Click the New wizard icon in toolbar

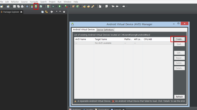[2, 6]
